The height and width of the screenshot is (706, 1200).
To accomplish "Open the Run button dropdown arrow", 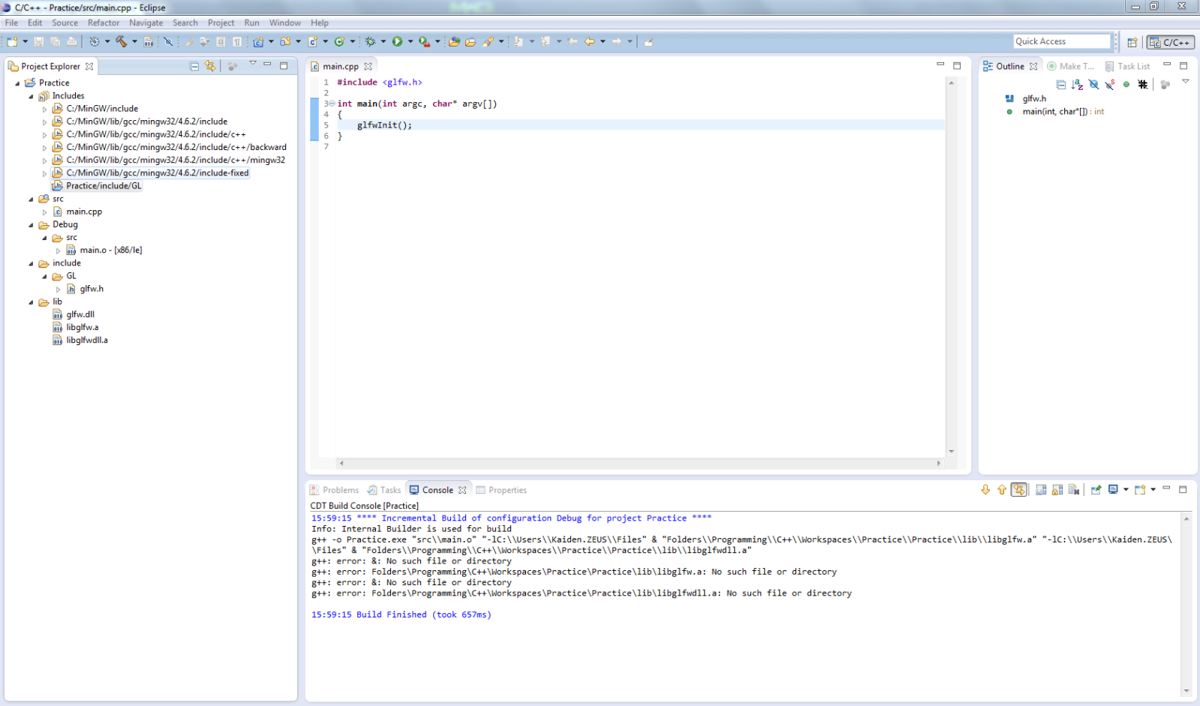I will coord(411,42).
